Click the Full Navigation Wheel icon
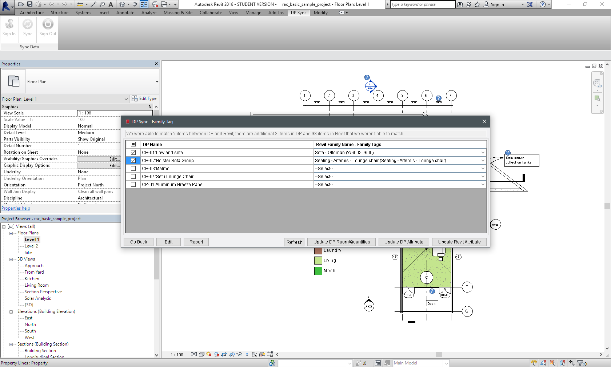The width and height of the screenshot is (611, 367). click(x=597, y=84)
